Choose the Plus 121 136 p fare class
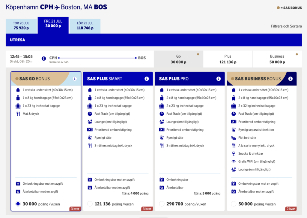Viewport: 307px width, 218px height. pyautogui.click(x=228, y=59)
